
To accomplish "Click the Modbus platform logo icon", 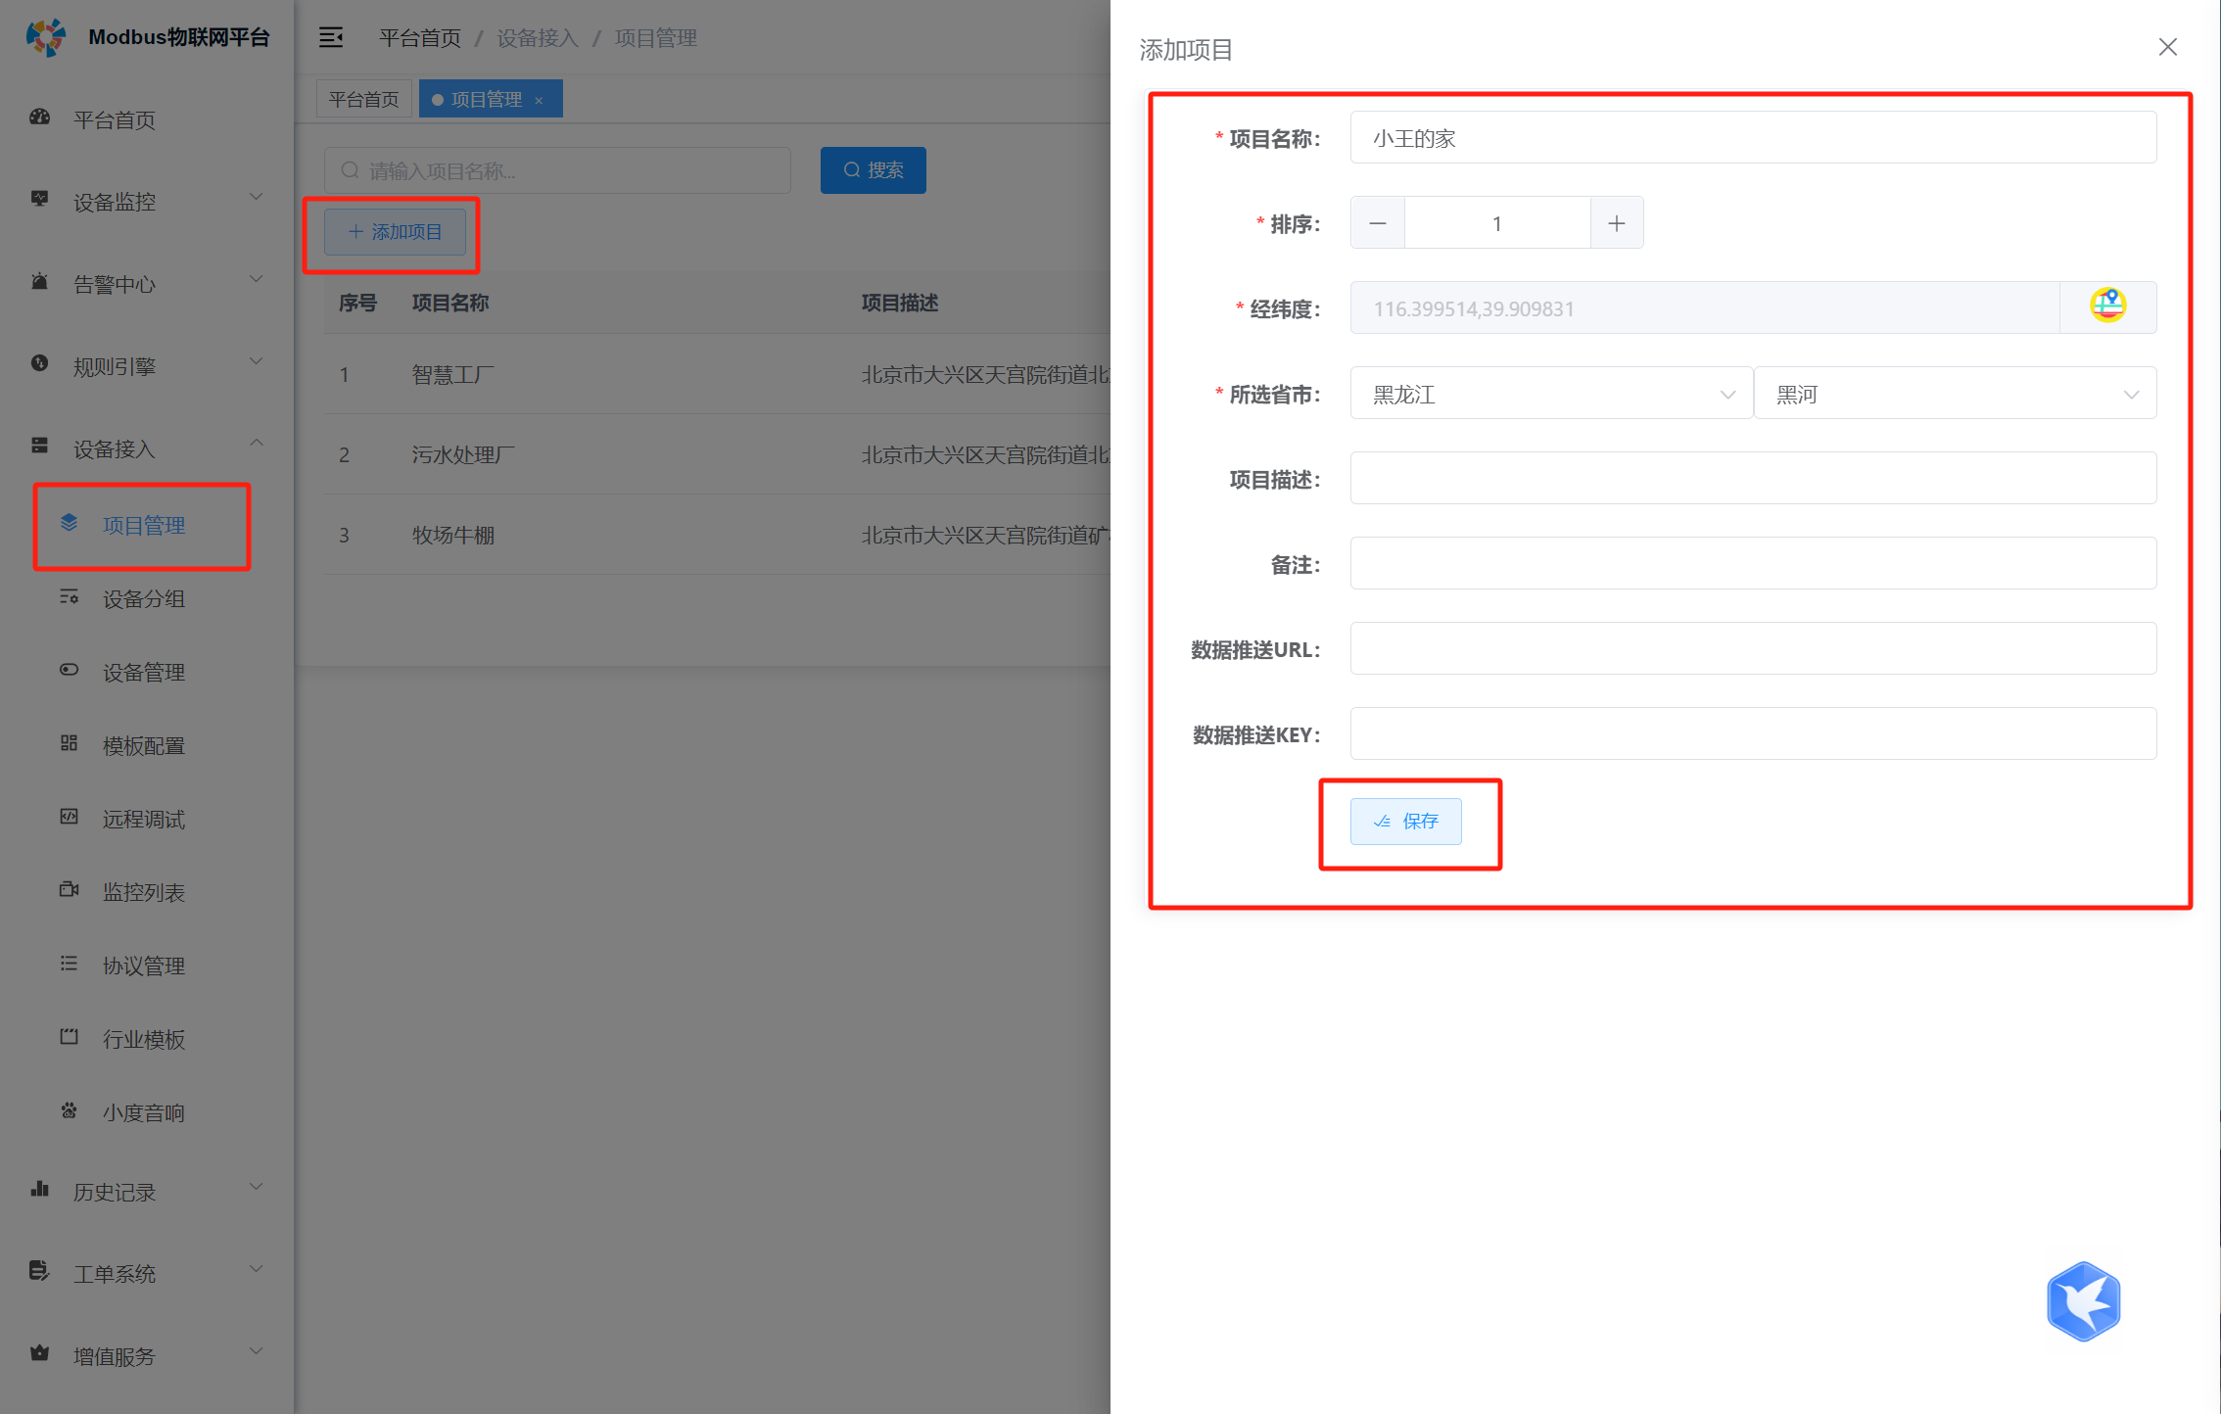I will (45, 37).
